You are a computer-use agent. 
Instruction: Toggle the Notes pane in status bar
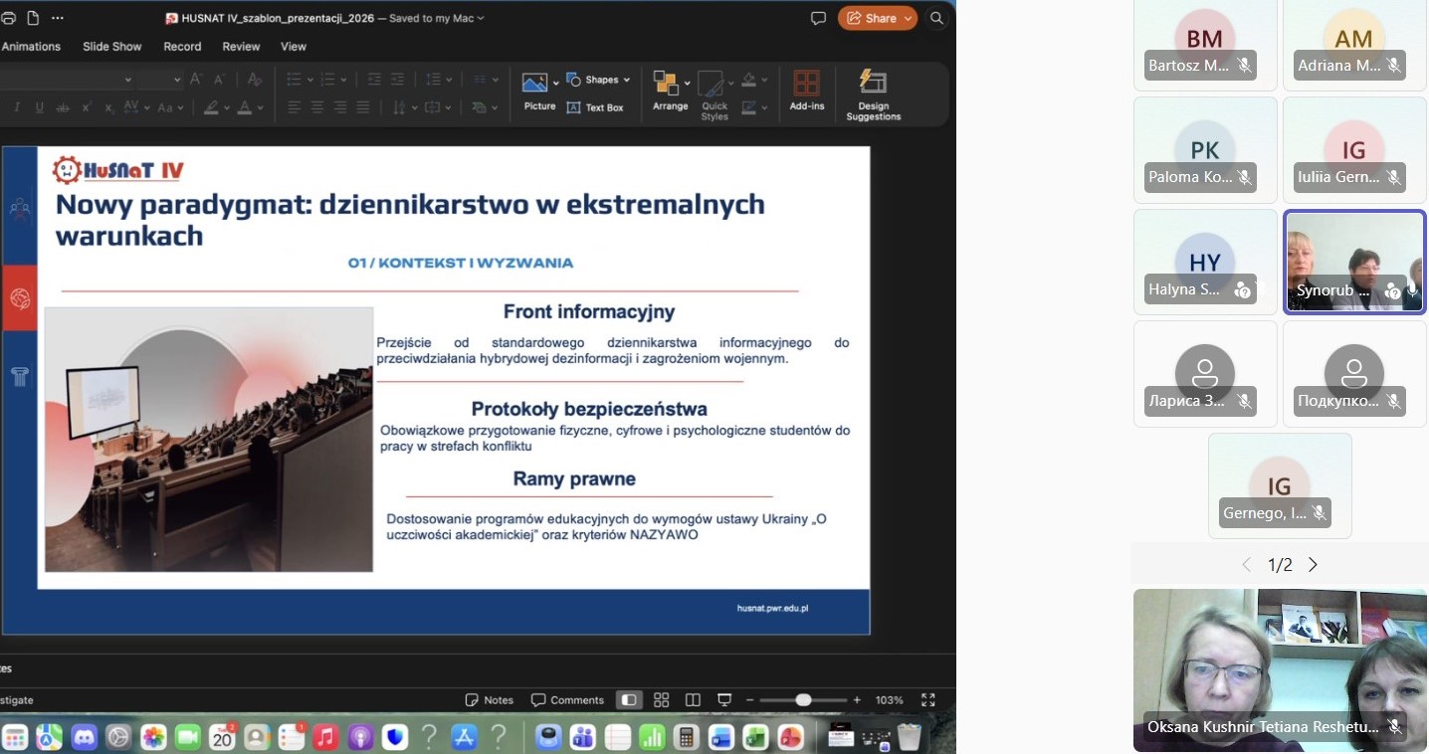pos(489,700)
